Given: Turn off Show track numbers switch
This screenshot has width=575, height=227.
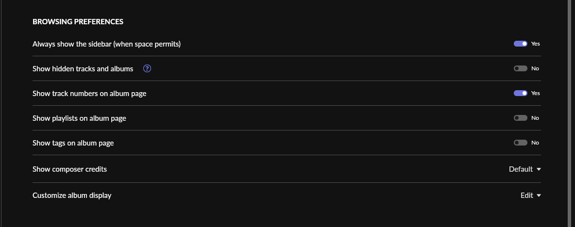Looking at the screenshot, I should [520, 93].
